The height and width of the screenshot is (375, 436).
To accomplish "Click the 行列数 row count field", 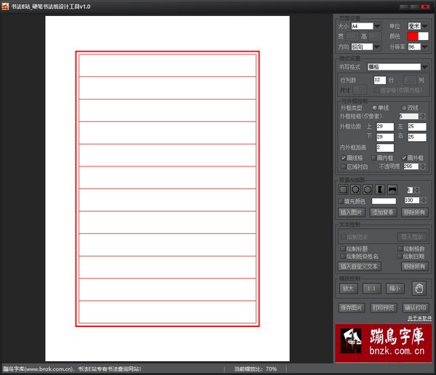I will coord(379,79).
